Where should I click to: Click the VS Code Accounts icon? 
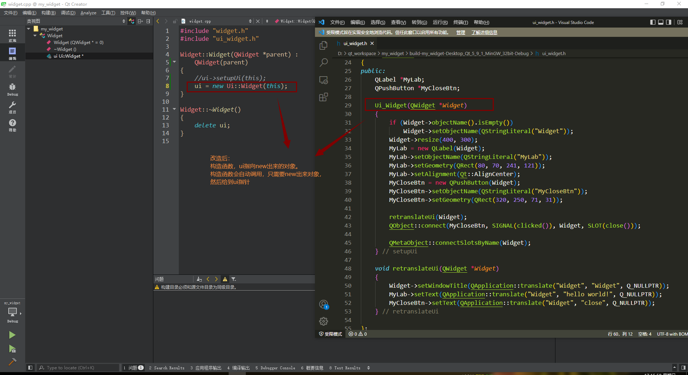(x=324, y=305)
